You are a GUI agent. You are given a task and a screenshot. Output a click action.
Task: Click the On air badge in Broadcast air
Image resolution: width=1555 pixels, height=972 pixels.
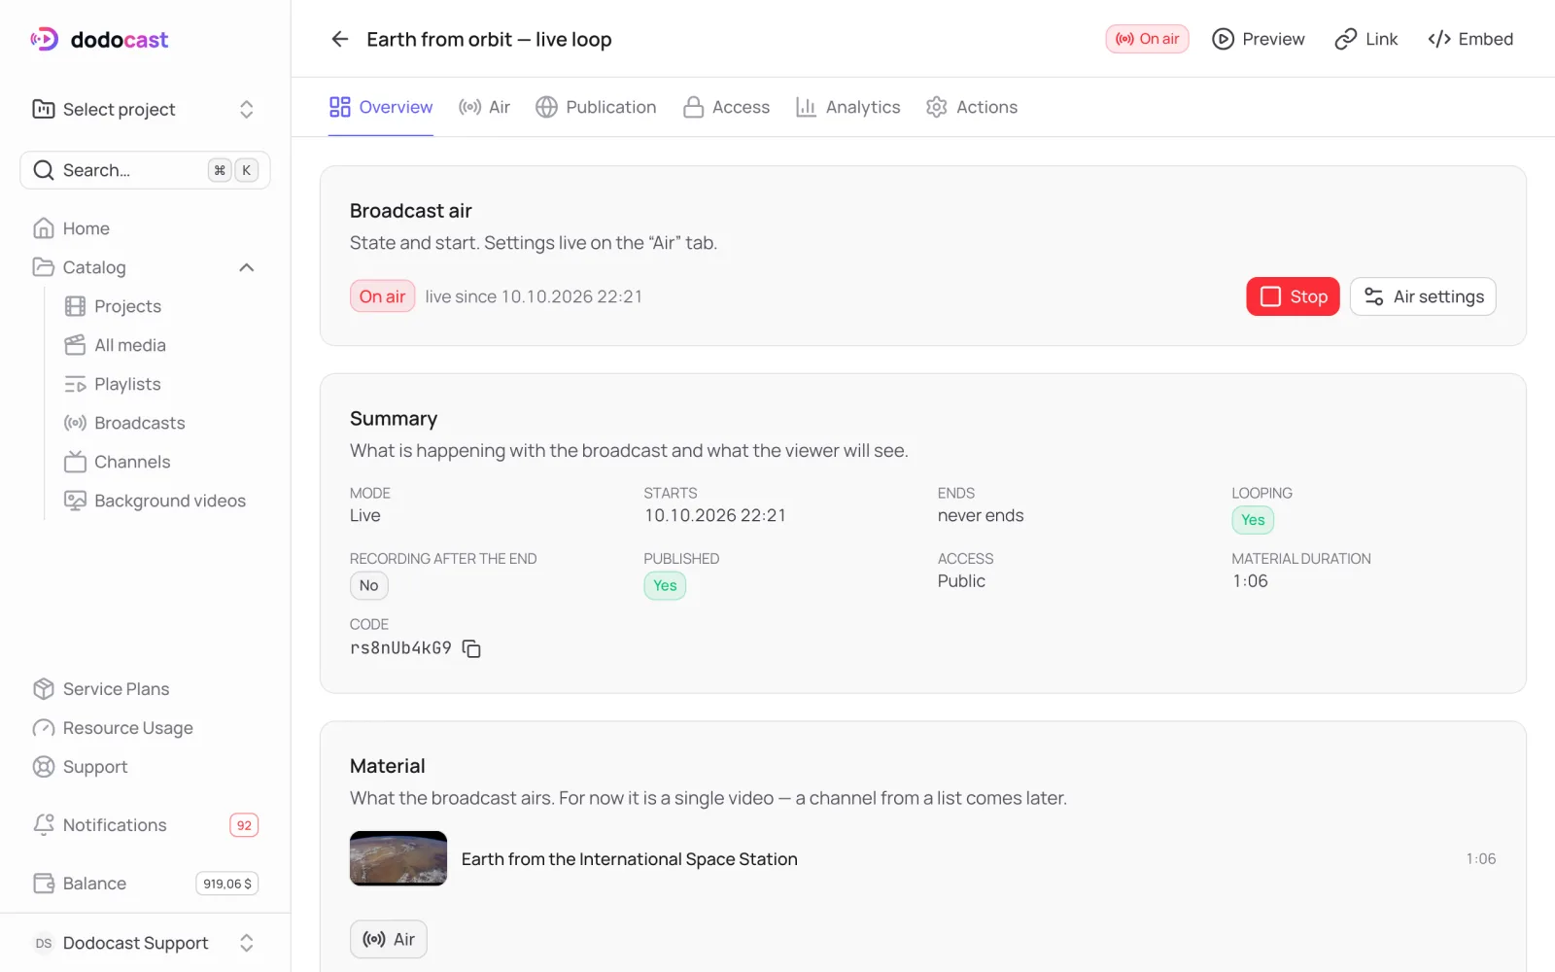pos(382,296)
